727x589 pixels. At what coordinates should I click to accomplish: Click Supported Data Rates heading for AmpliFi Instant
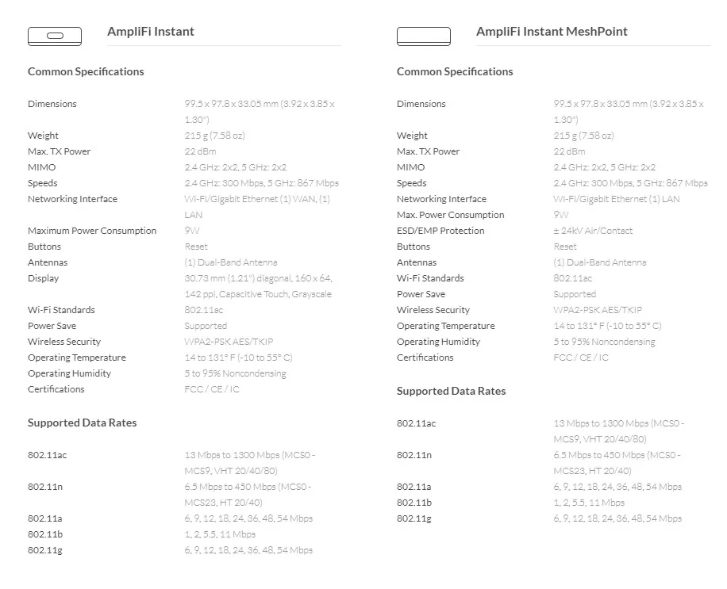(x=82, y=423)
